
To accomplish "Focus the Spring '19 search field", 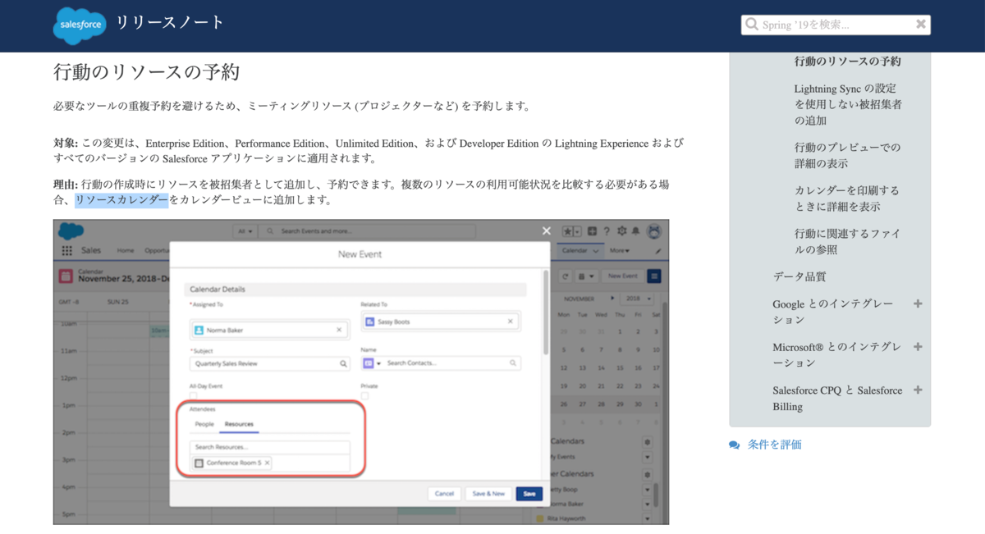I will click(x=836, y=25).
